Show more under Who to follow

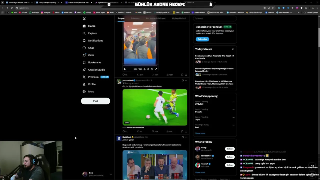click(200, 172)
